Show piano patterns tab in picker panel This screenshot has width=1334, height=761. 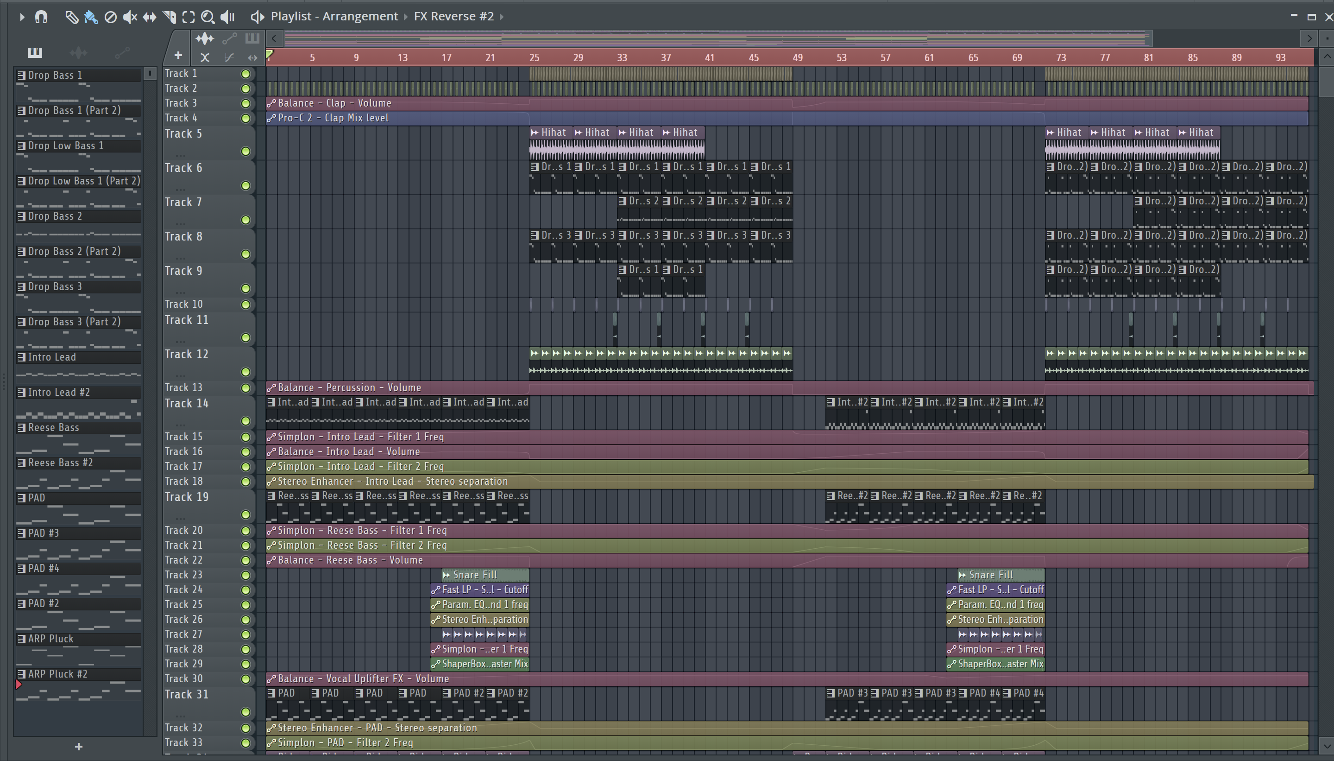(34, 52)
